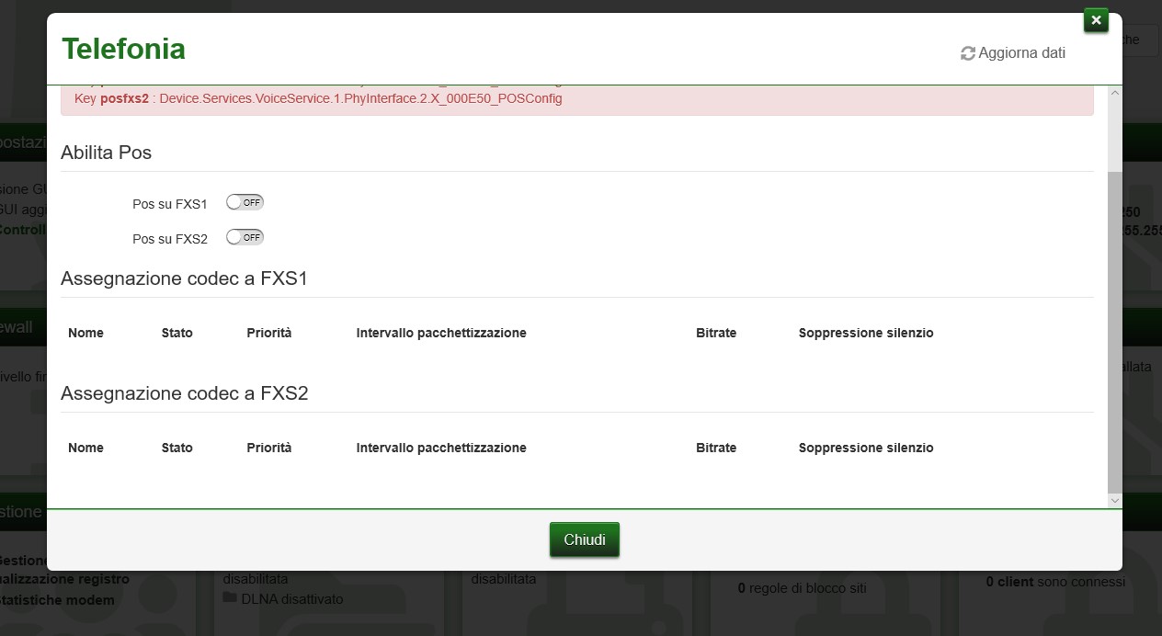Viewport: 1162px width, 636px height.
Task: Click Intervallo pacchettizzazione header in FXS1 table
Action: (441, 333)
